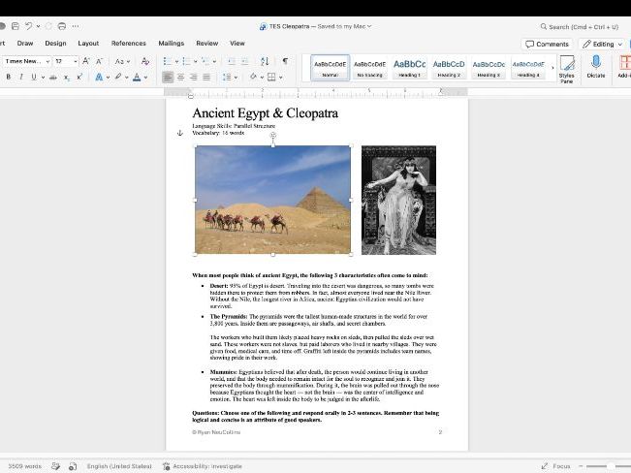Open the font color dropdown arrow

[x=145, y=78]
